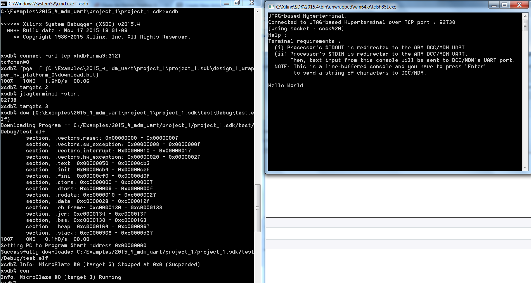The image size is (531, 283).
Task: Click the 'targets 2' command line
Action: click(x=24, y=87)
